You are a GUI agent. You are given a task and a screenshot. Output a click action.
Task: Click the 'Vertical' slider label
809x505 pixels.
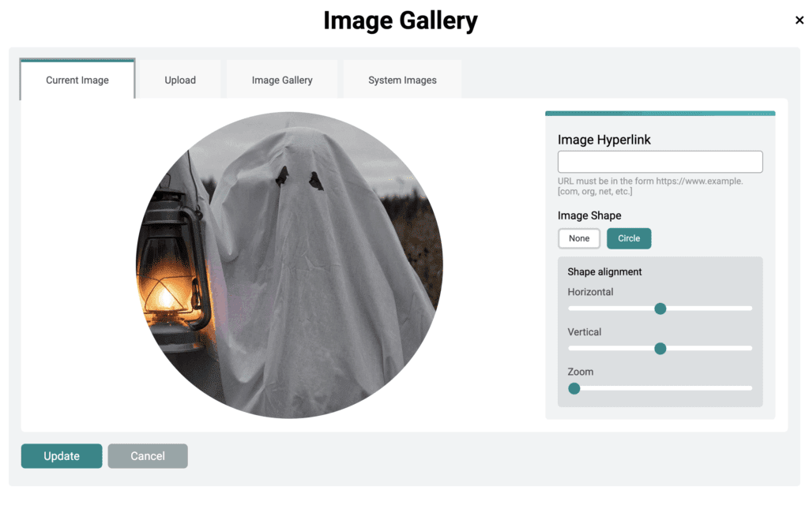(584, 332)
